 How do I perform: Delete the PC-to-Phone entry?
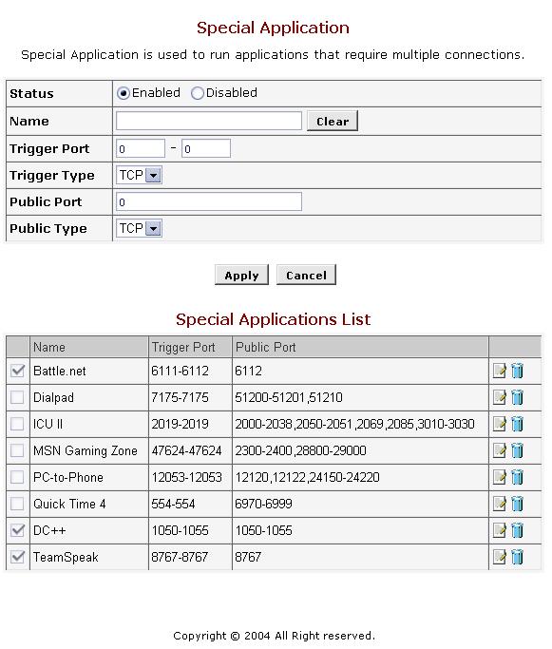pos(517,477)
